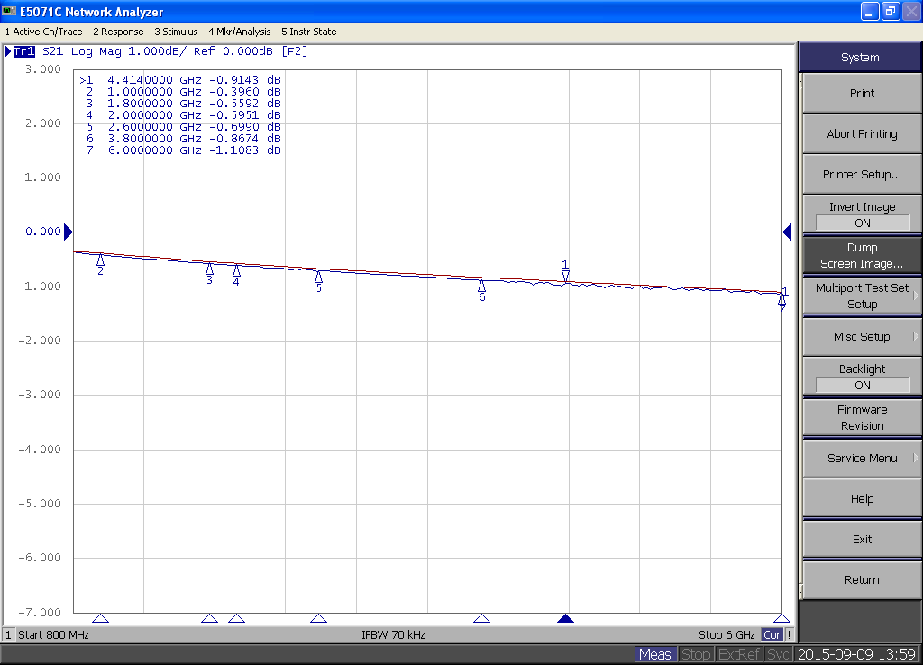Open the Response menu
923x665 pixels.
pyautogui.click(x=118, y=32)
